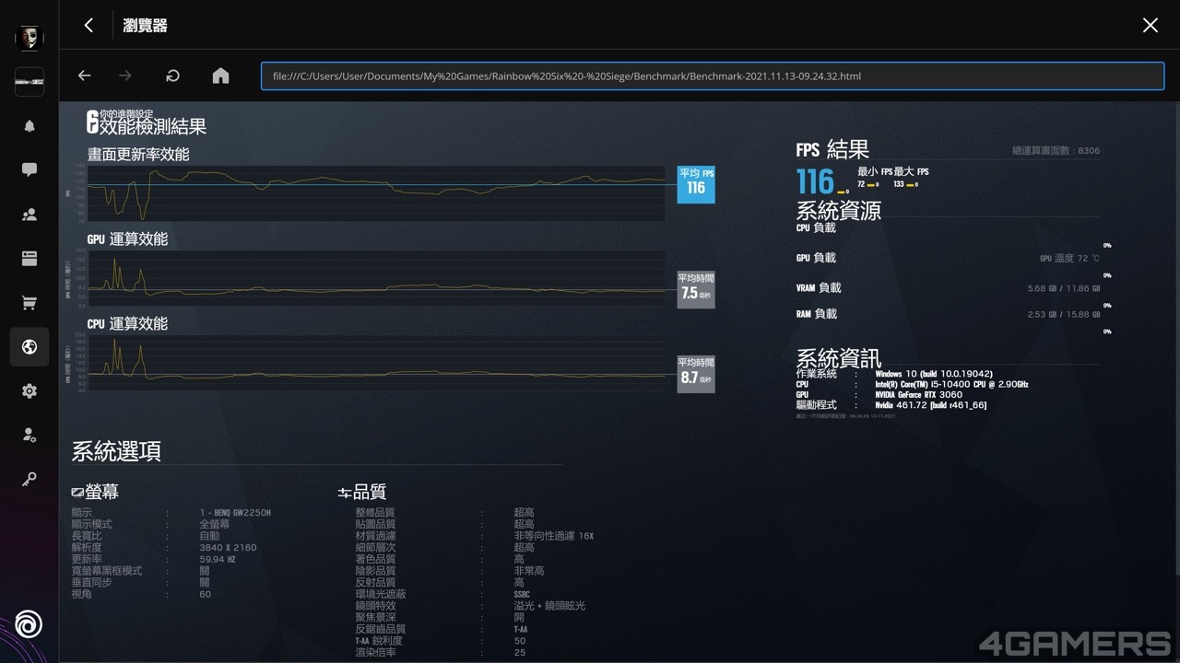1180x663 pixels.
Task: Click the 整體品質 row label
Action: point(375,513)
